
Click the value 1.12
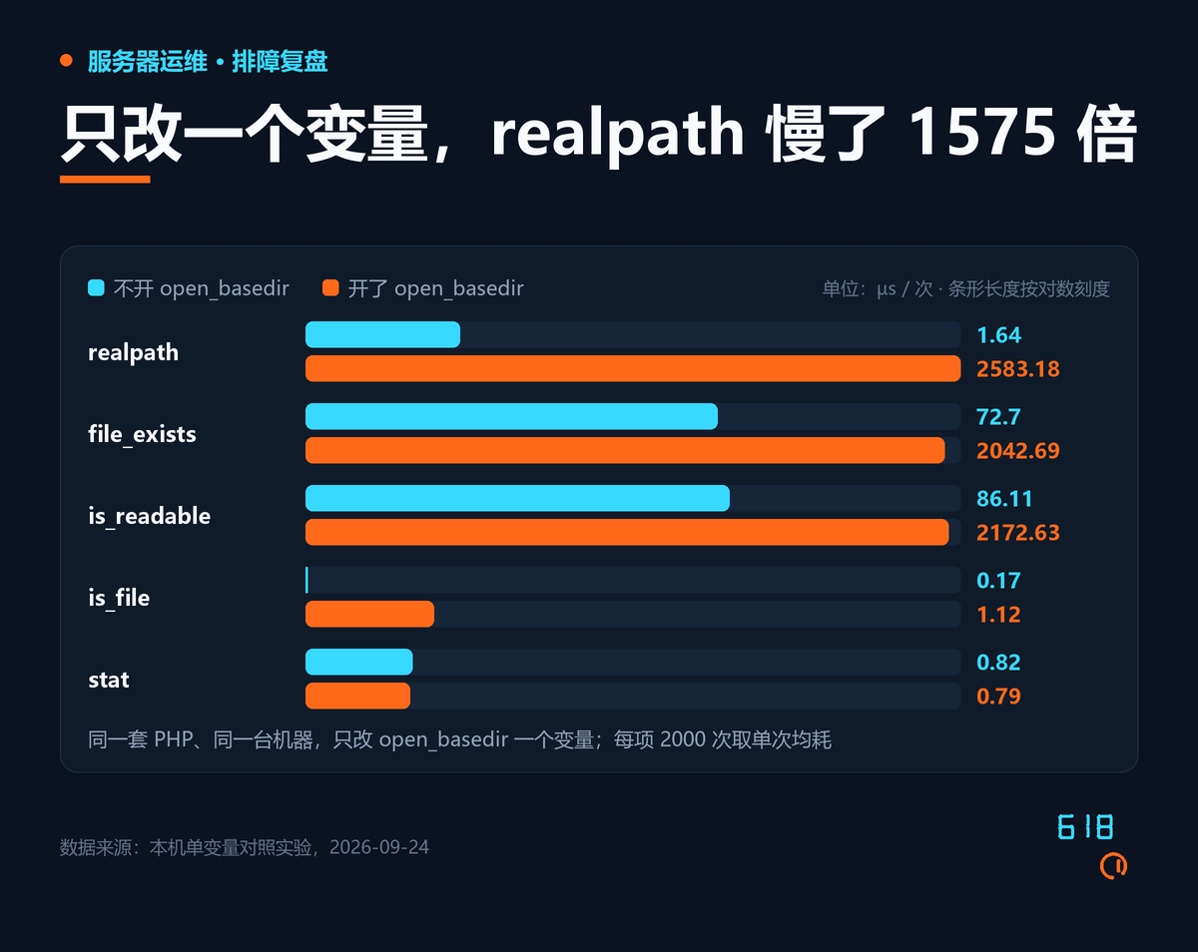[998, 615]
